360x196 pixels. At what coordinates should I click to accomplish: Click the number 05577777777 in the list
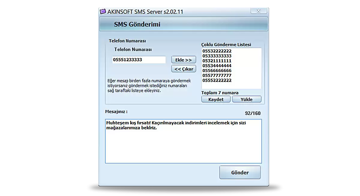216,76
